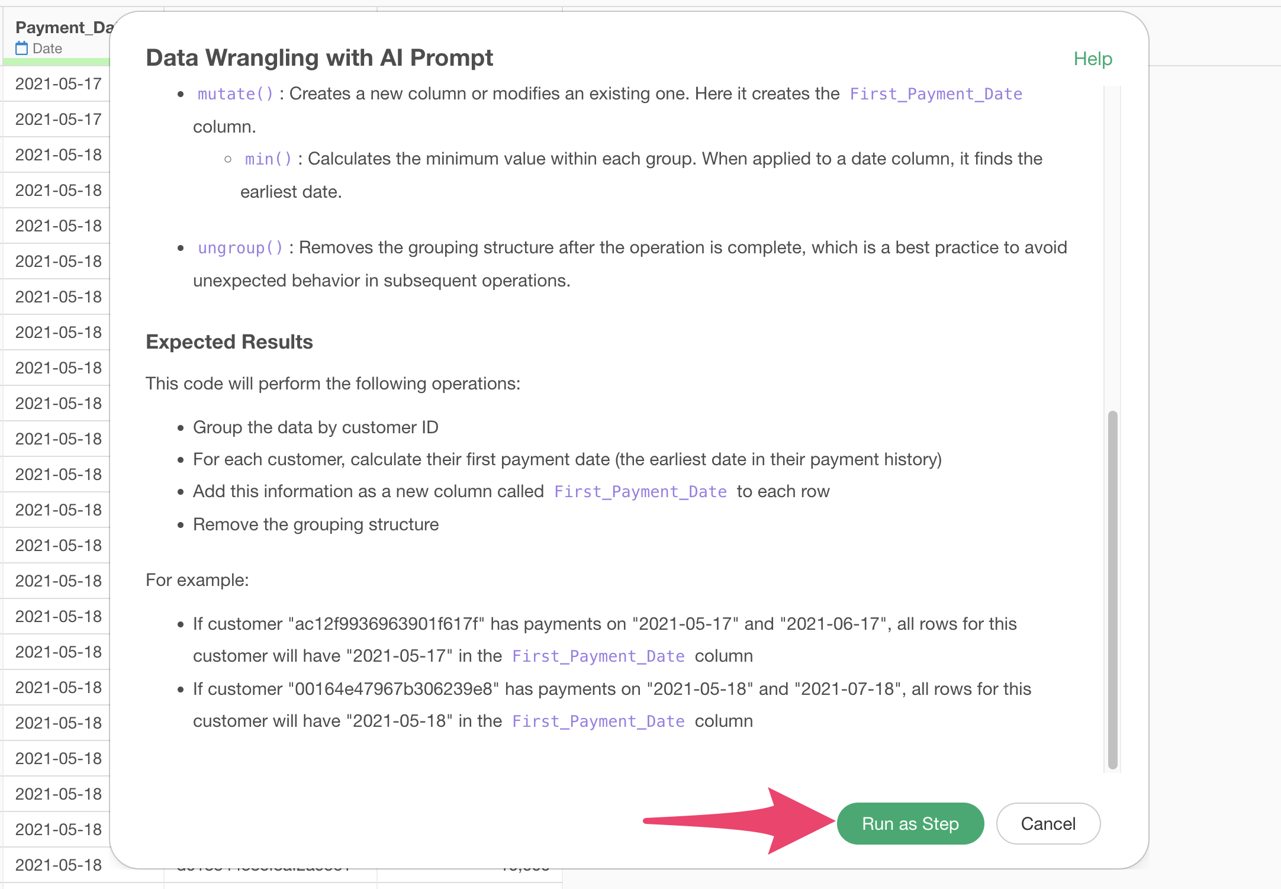1281x889 pixels.
Task: Click the Run as Step button
Action: click(910, 823)
